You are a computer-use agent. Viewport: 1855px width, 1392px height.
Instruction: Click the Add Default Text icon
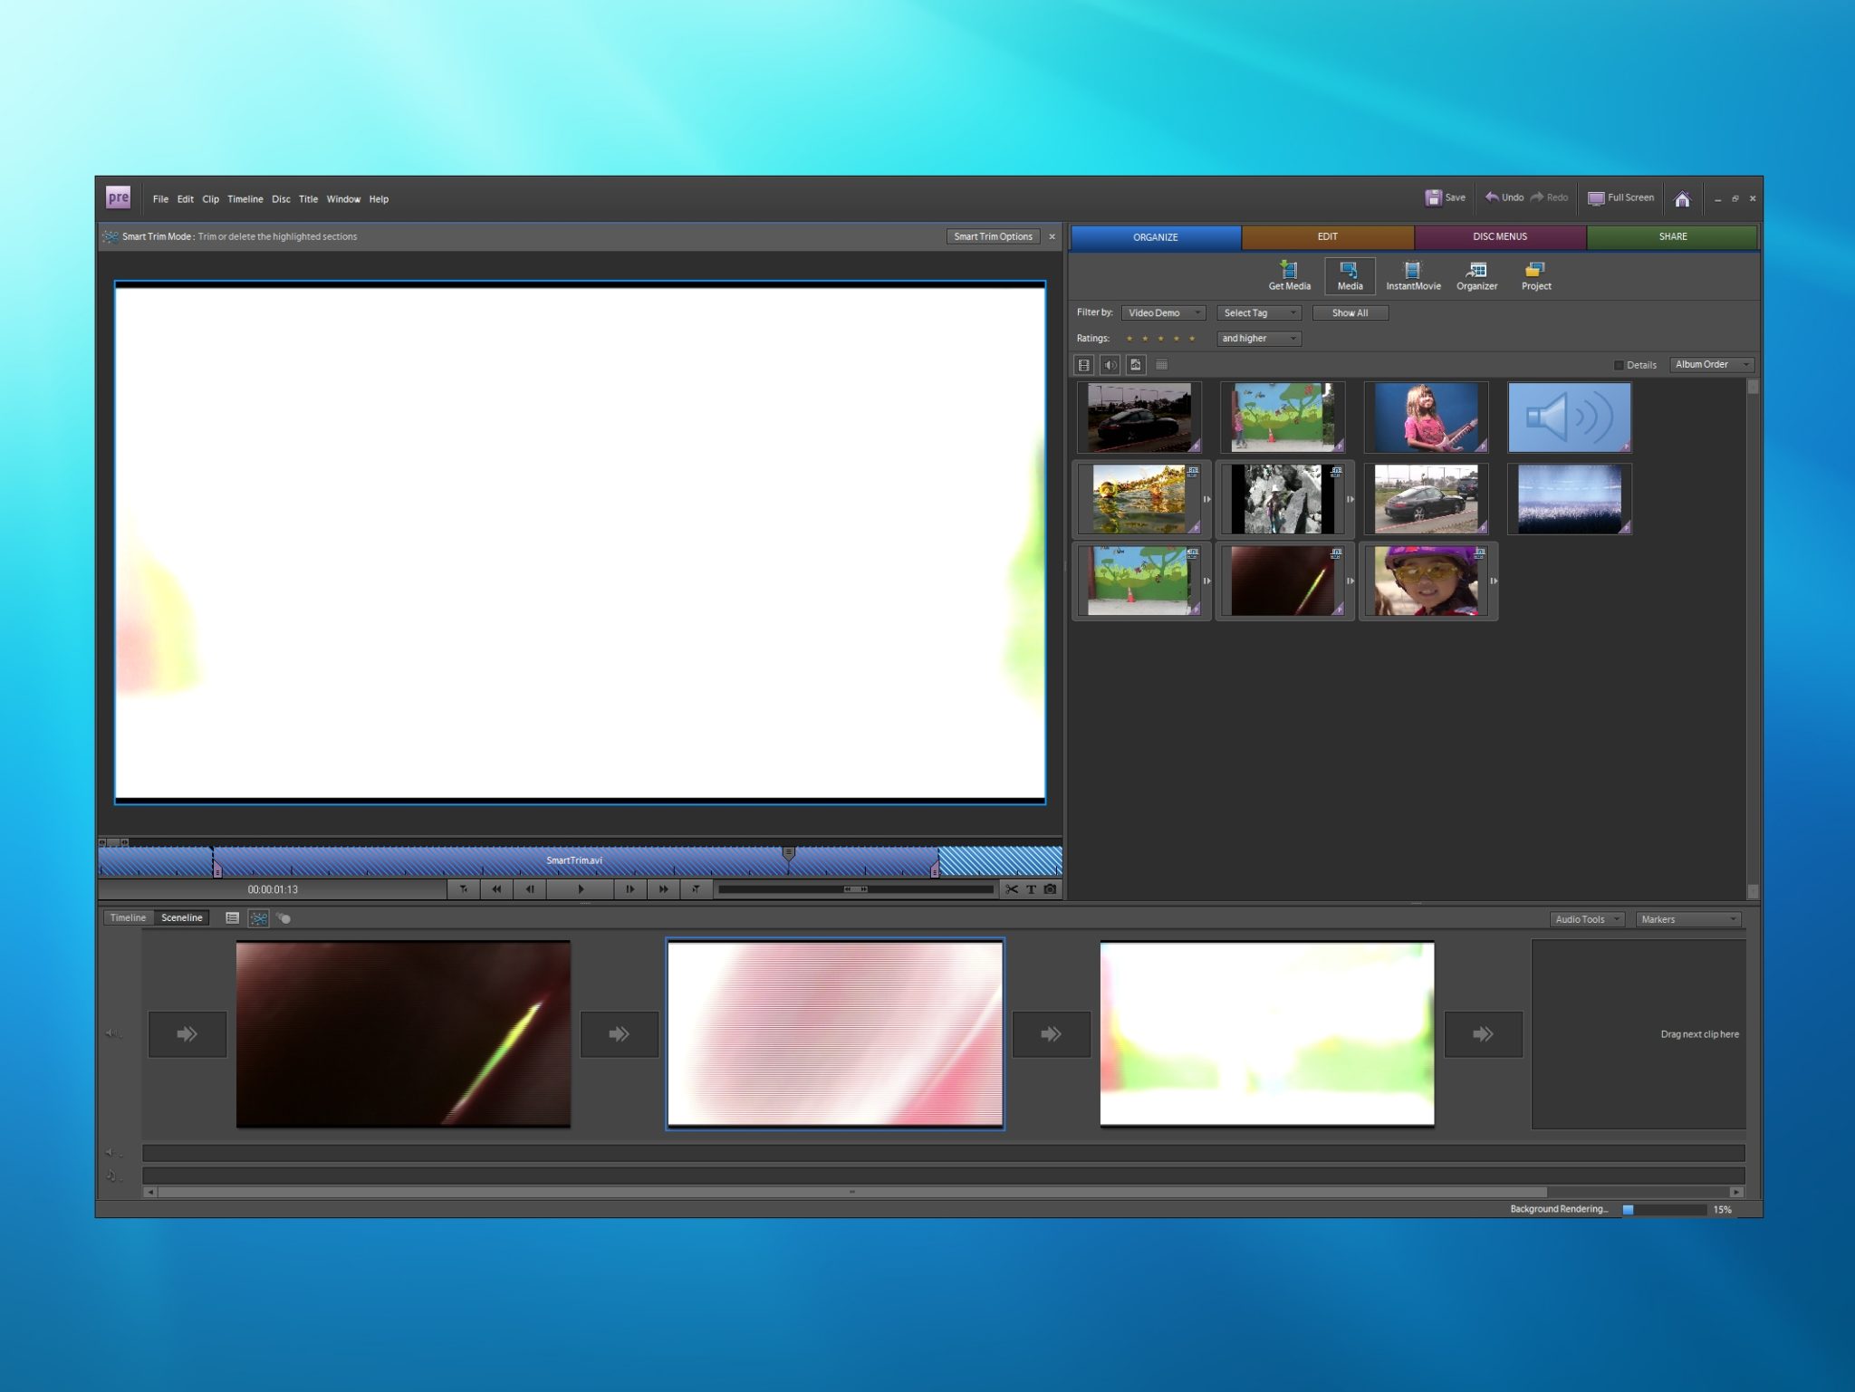(1031, 889)
